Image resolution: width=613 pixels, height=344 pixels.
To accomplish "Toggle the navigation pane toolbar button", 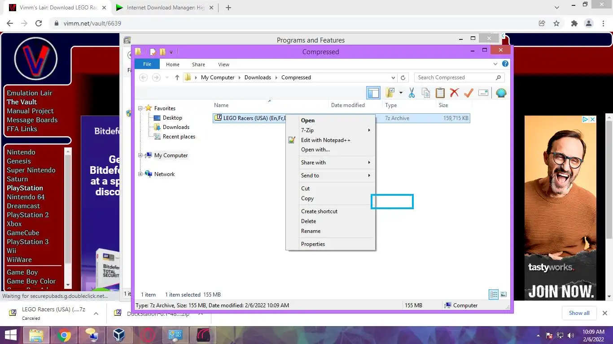I will [x=373, y=93].
